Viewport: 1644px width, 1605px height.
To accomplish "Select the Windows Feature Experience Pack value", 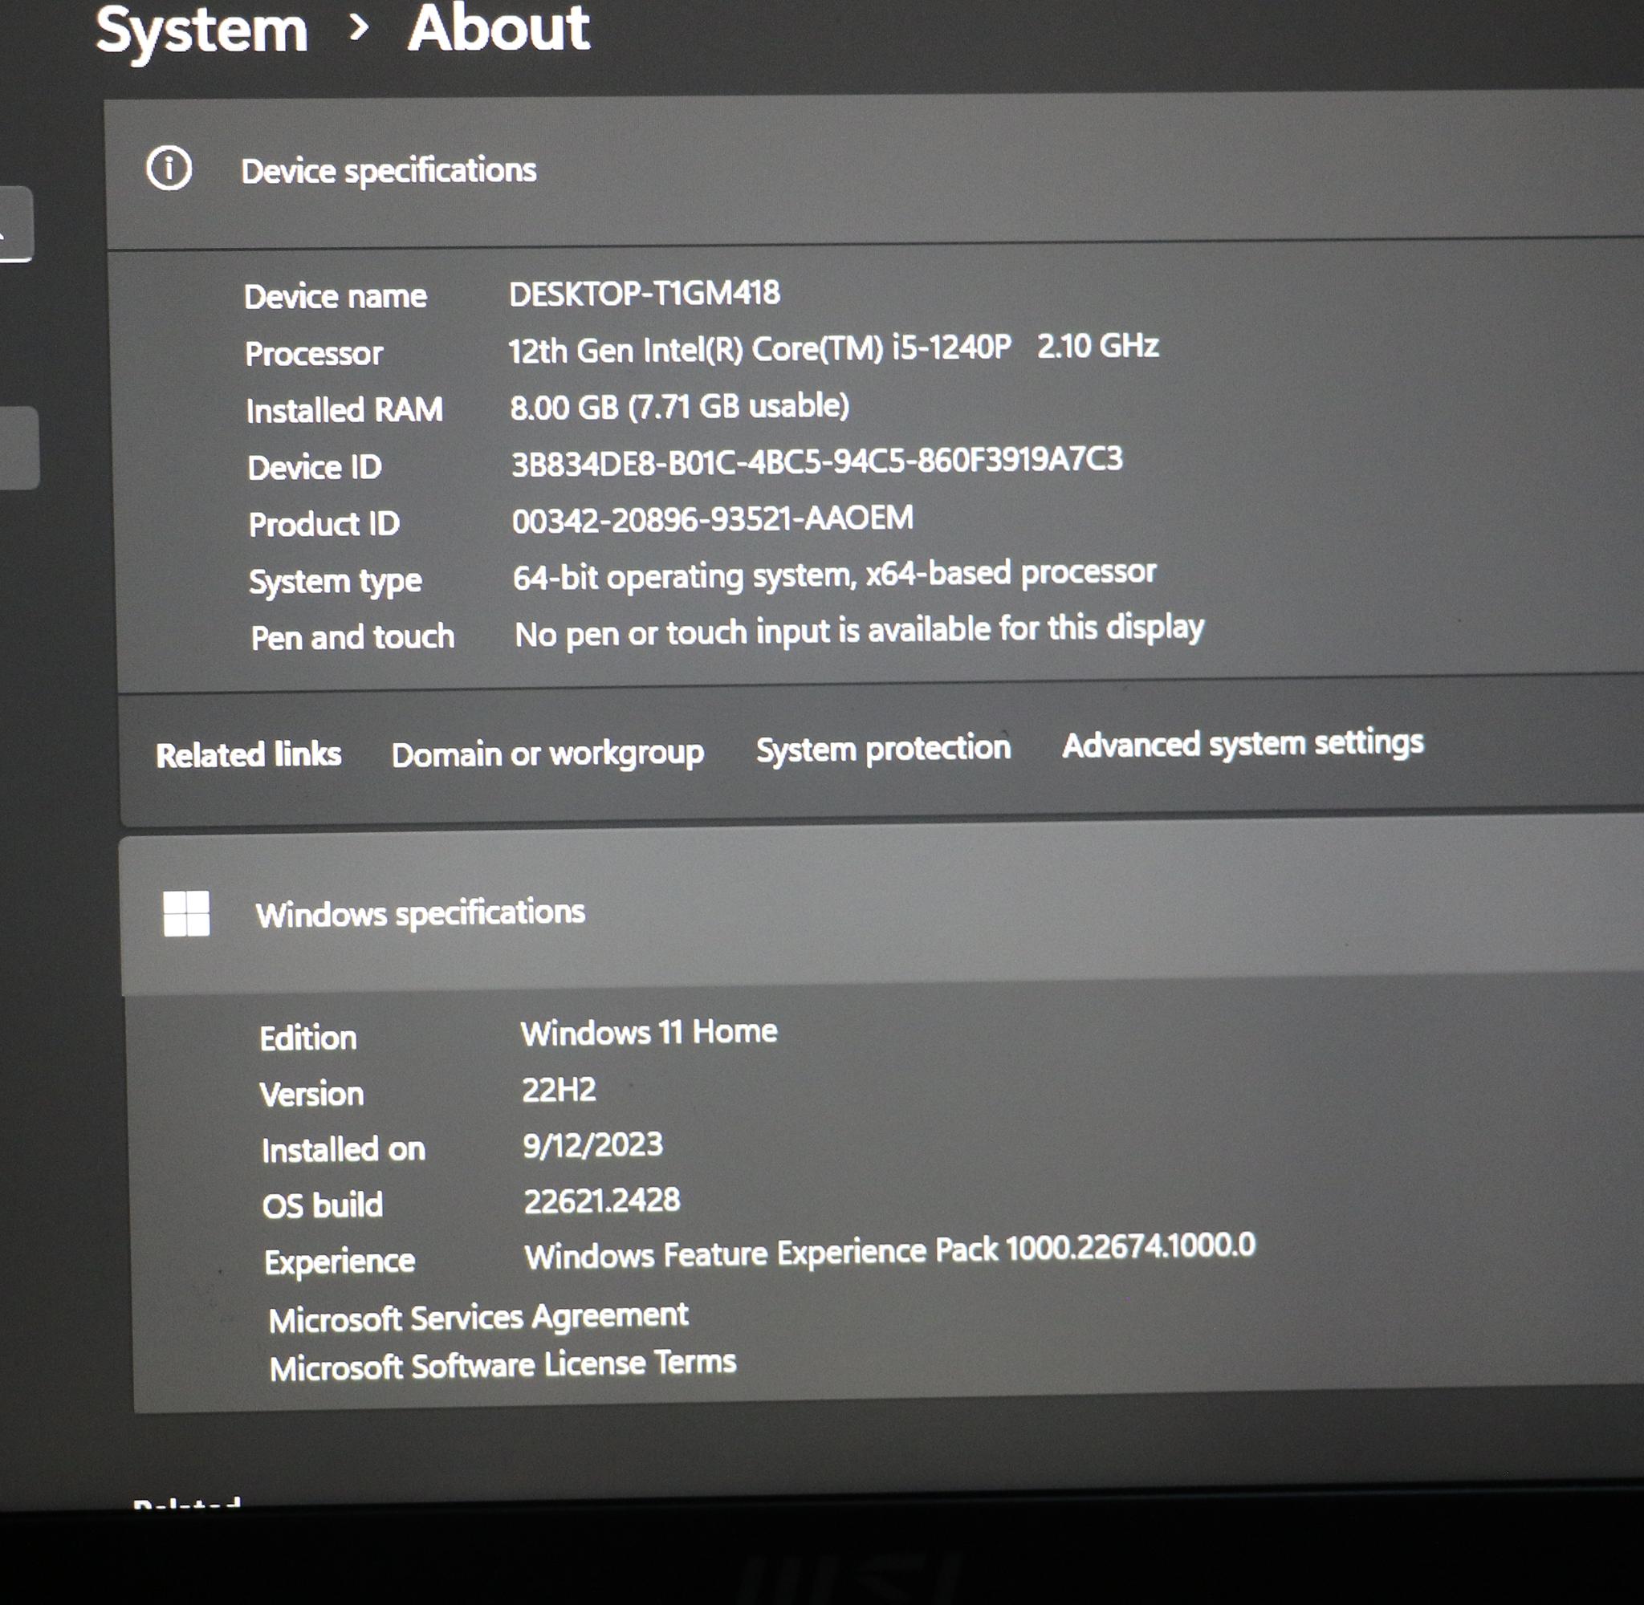I will coord(890,1251).
